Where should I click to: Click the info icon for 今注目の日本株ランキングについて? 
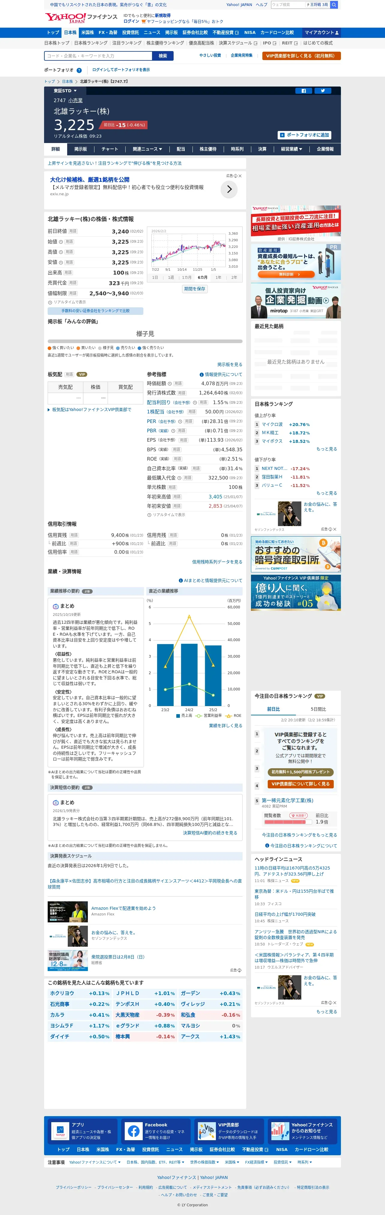click(267, 846)
